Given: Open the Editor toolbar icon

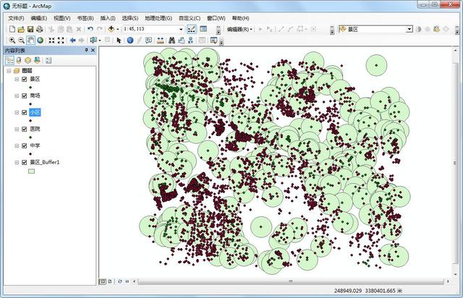Looking at the screenshot, I should pos(191,29).
